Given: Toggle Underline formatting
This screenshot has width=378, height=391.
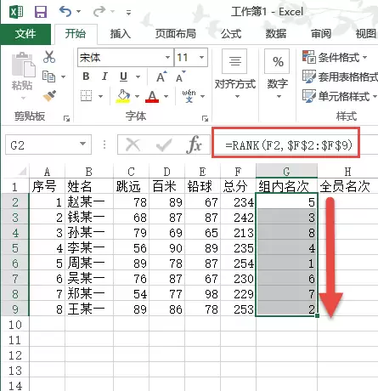Looking at the screenshot, I should pyautogui.click(x=123, y=76).
